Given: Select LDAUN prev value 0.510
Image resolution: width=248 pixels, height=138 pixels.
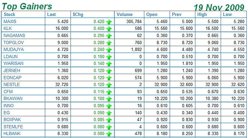Looking at the screenshot, I should (x=187, y=56).
